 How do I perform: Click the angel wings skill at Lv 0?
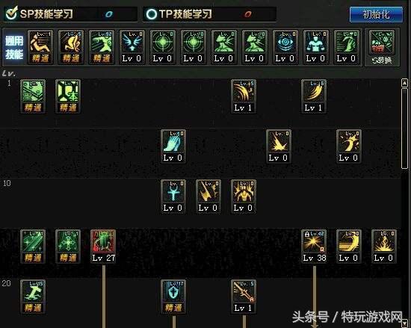pyautogui.click(x=132, y=47)
